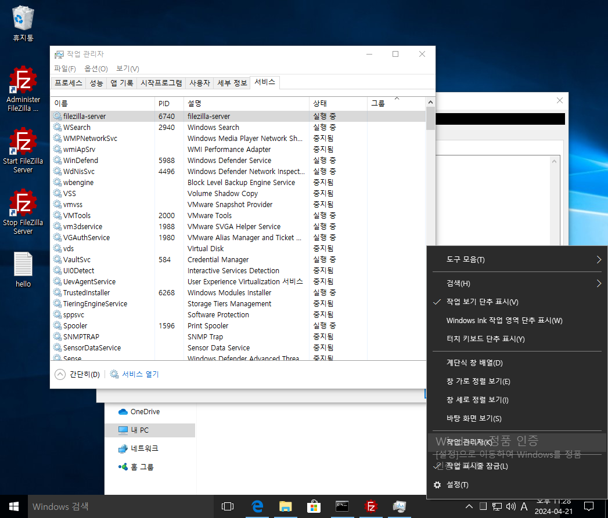The height and width of the screenshot is (518, 608).
Task: Click the OneDrive cloud icon in Explorer
Action: pos(123,411)
